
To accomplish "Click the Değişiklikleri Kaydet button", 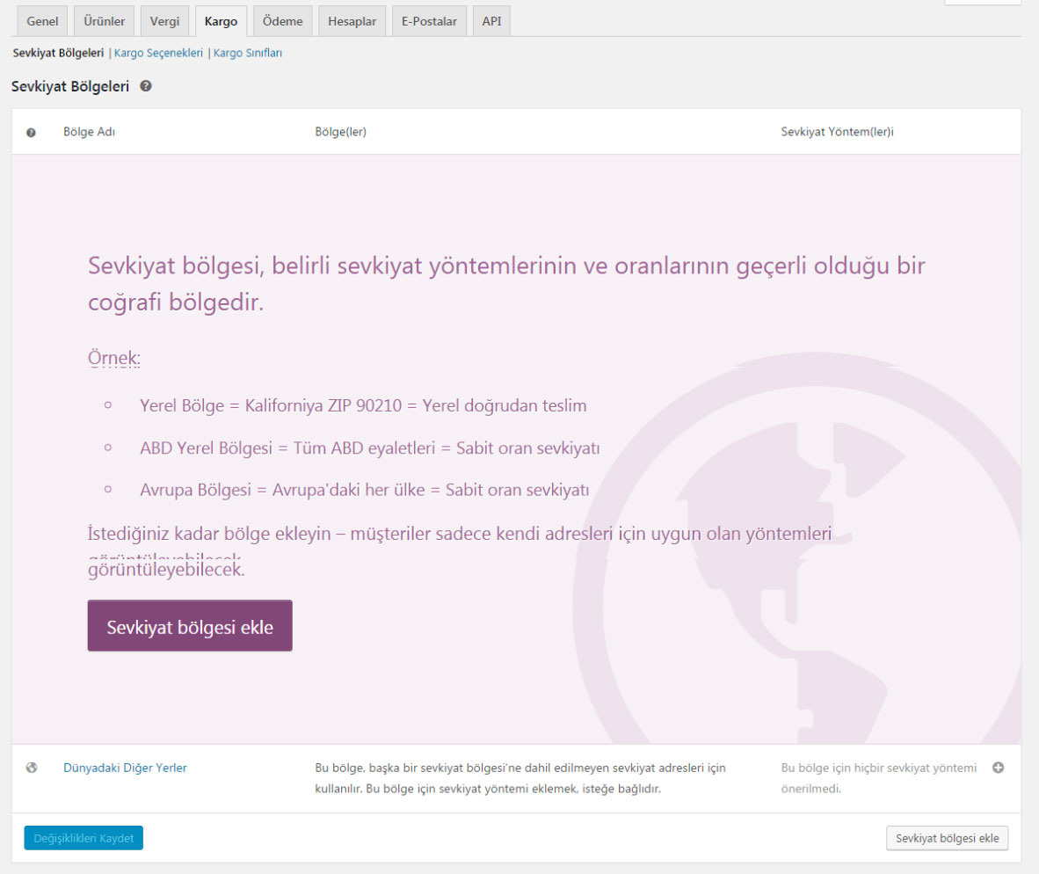I will coord(84,838).
